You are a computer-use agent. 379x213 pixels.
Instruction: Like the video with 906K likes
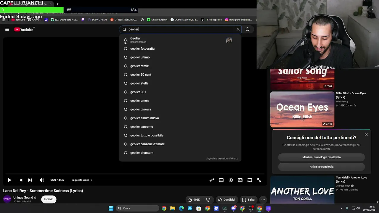194,200
